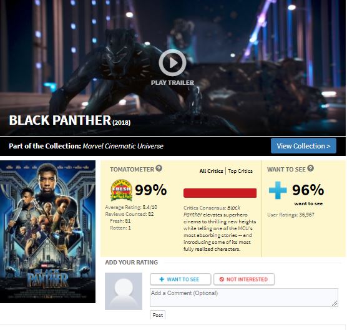
Task: Open the View Collection button
Action: 303,146
